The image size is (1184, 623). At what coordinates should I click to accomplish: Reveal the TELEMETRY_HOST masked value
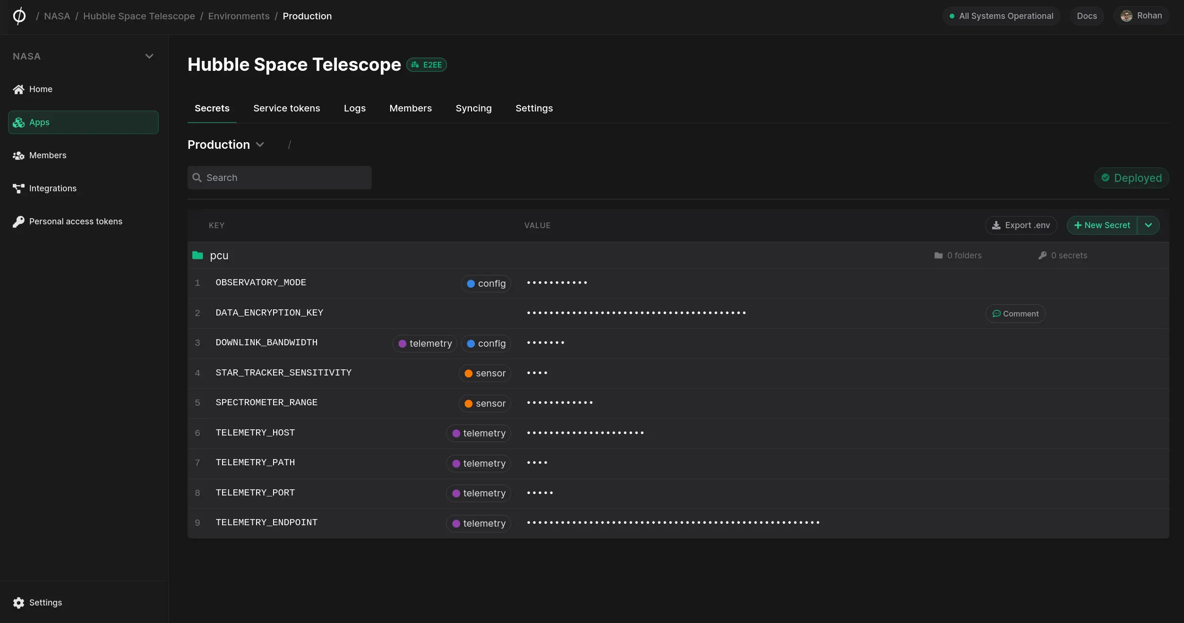pos(585,433)
